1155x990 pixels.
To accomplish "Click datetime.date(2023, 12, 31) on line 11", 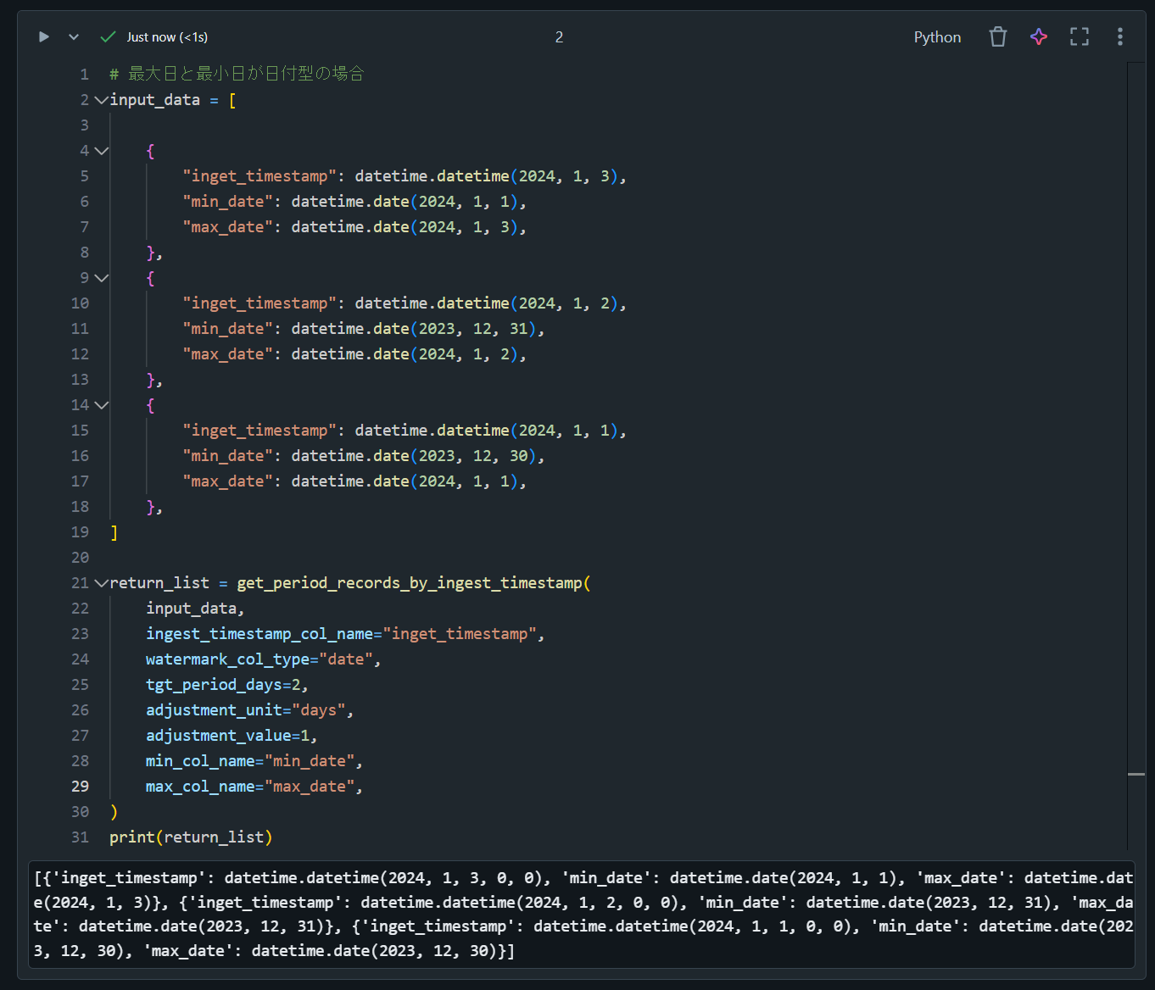I will tap(414, 329).
